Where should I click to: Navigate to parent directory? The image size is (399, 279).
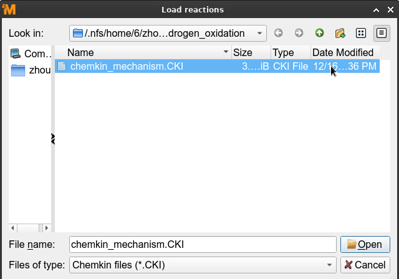click(x=319, y=33)
